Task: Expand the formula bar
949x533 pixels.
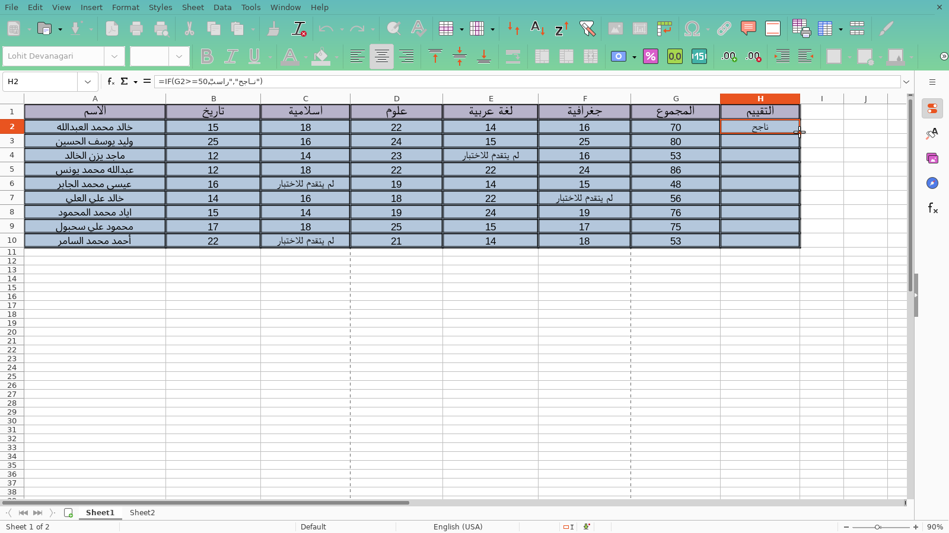Action: click(906, 81)
